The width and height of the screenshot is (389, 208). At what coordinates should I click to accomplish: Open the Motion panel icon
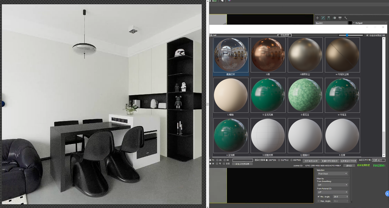pos(334,18)
